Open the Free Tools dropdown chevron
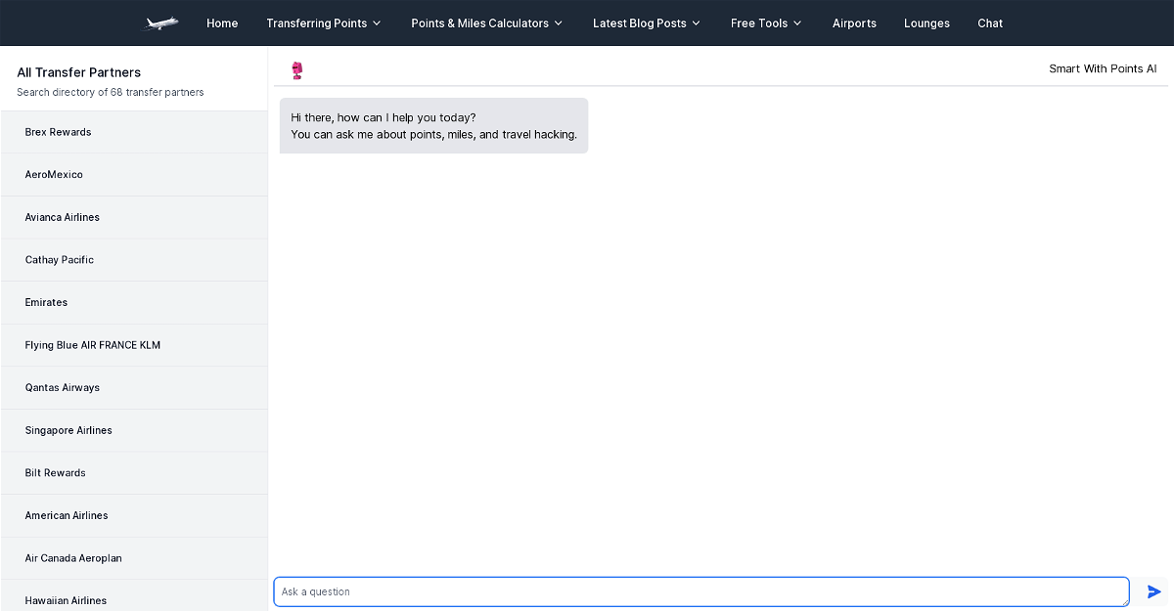This screenshot has height=612, width=1174. pos(797,23)
